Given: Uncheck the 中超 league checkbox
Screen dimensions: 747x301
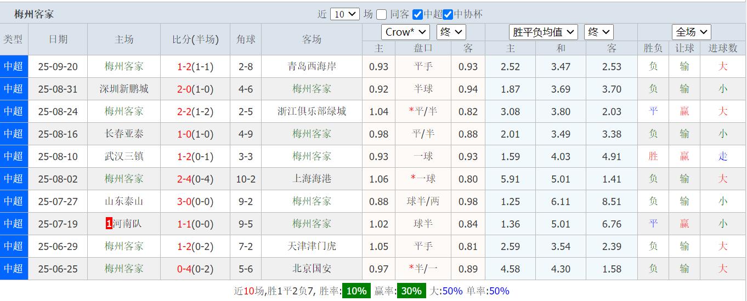Looking at the screenshot, I should 417,15.
